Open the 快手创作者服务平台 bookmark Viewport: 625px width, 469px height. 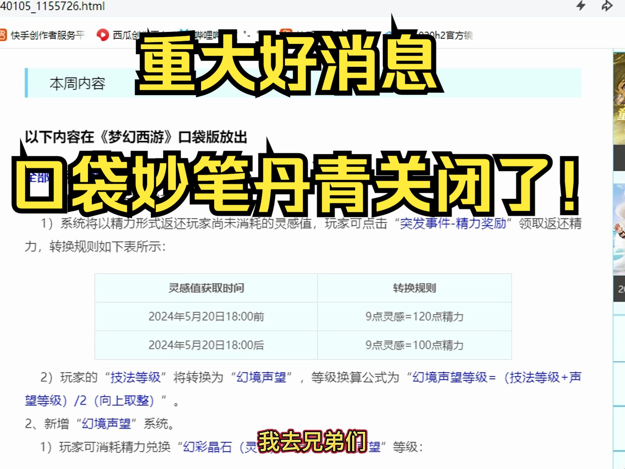pyautogui.click(x=42, y=35)
